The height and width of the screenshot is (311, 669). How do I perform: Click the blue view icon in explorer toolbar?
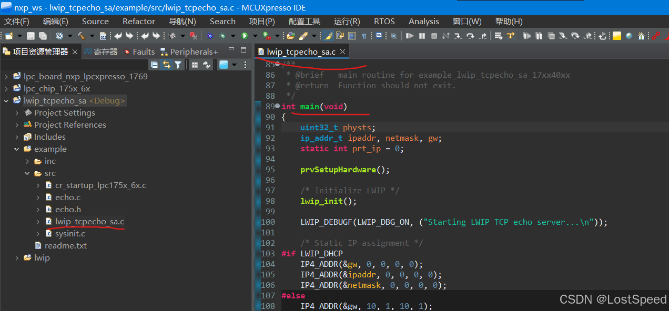224,65
